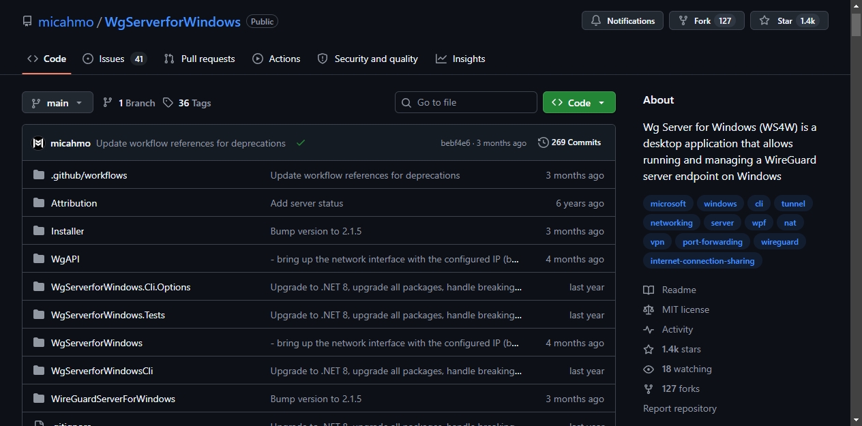Open the Installer folder name
The height and width of the screenshot is (426, 862).
[x=68, y=231]
